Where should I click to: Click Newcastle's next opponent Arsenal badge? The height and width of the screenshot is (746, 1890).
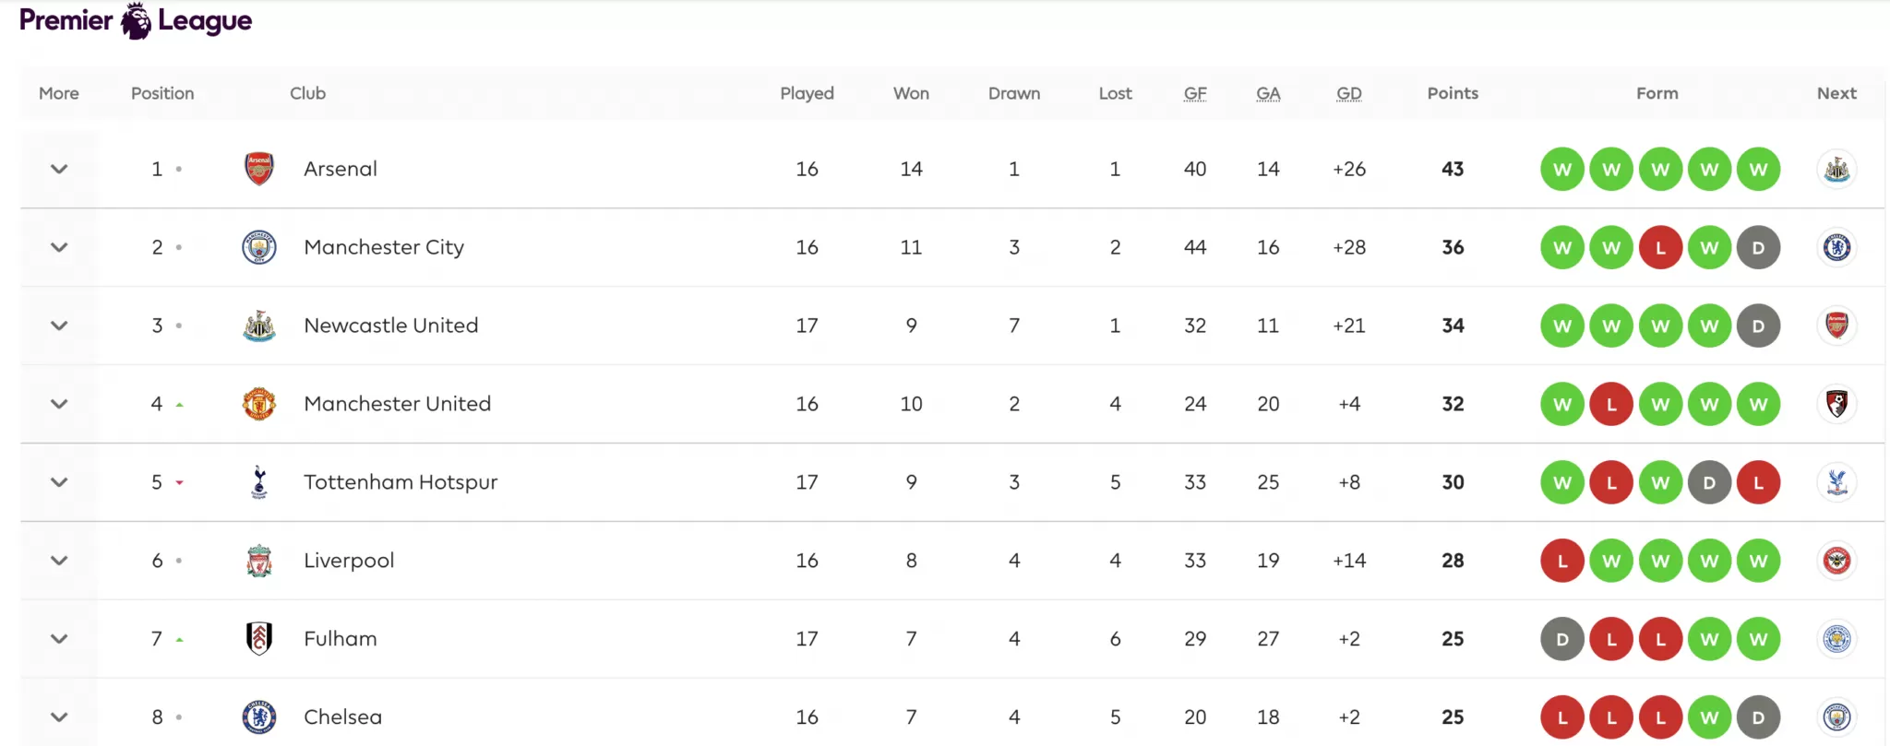pyautogui.click(x=1836, y=325)
